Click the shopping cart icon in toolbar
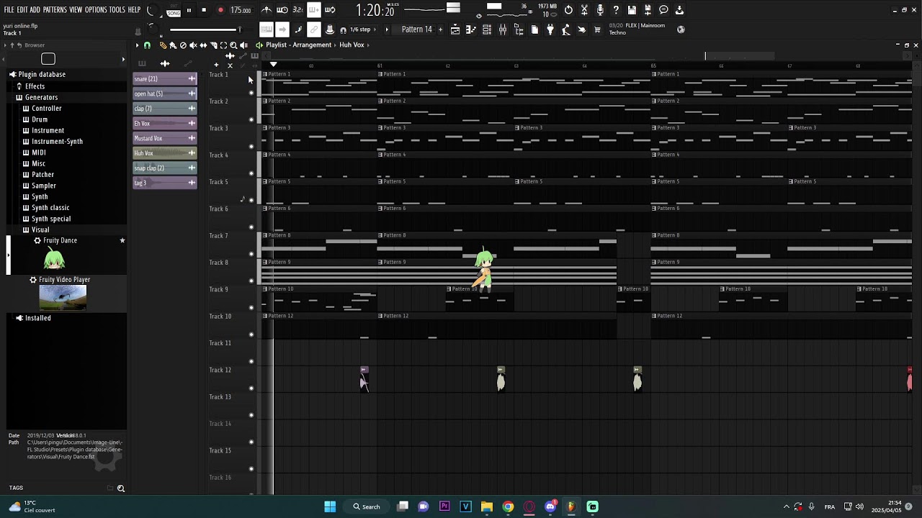922x518 pixels. coord(597,29)
